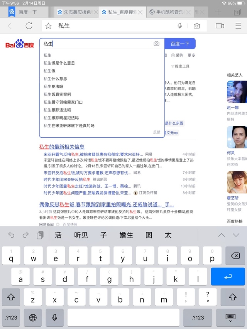The width and height of the screenshot is (247, 329).
Task: Hide keyboard with dismiss key
Action: tap(230, 317)
